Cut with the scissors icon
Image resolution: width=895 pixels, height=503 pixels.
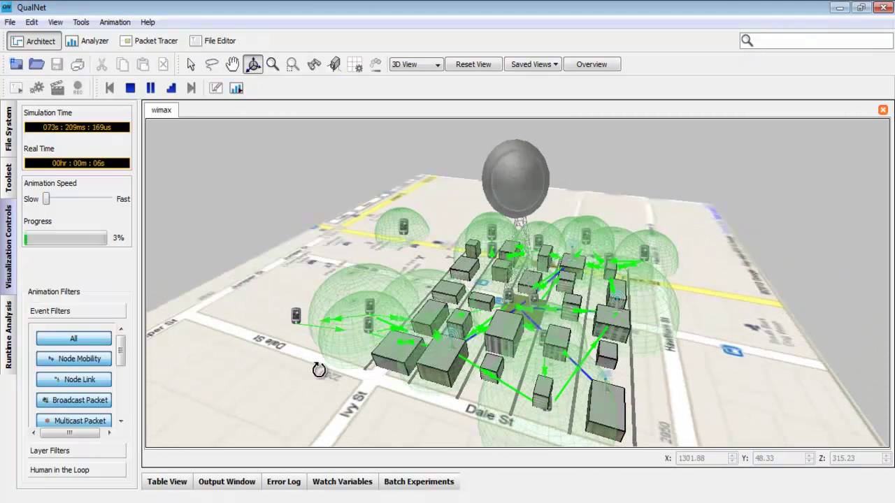[101, 64]
